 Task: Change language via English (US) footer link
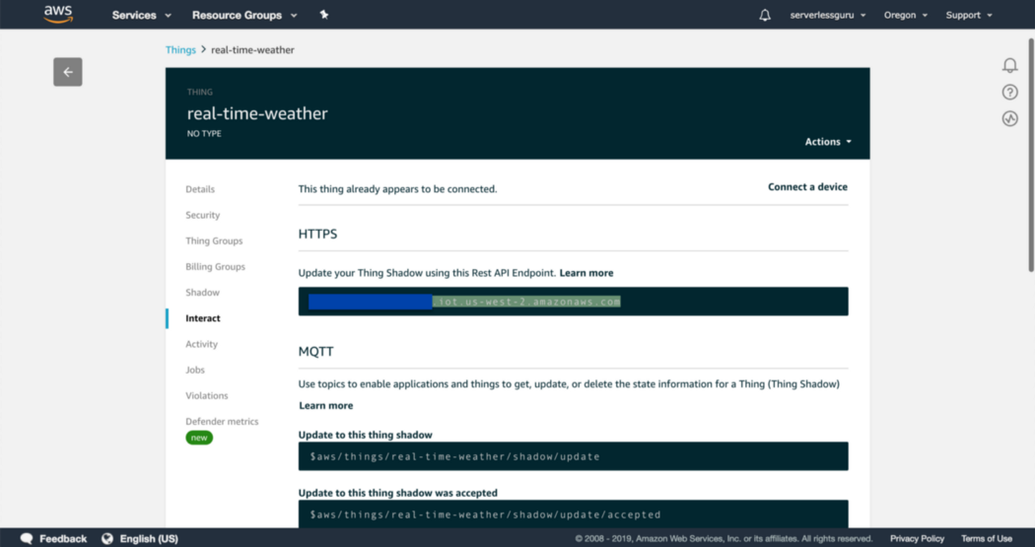click(149, 538)
